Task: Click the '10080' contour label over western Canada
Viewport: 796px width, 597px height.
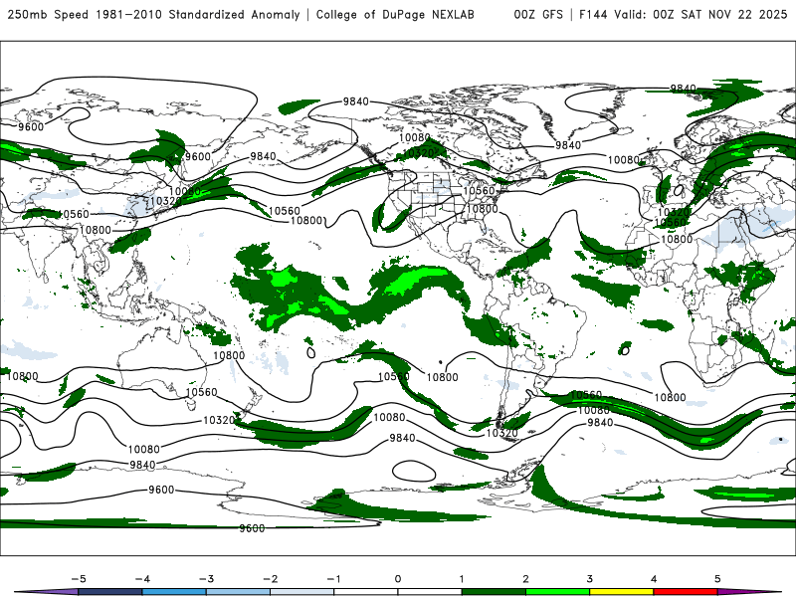Action: coord(415,137)
